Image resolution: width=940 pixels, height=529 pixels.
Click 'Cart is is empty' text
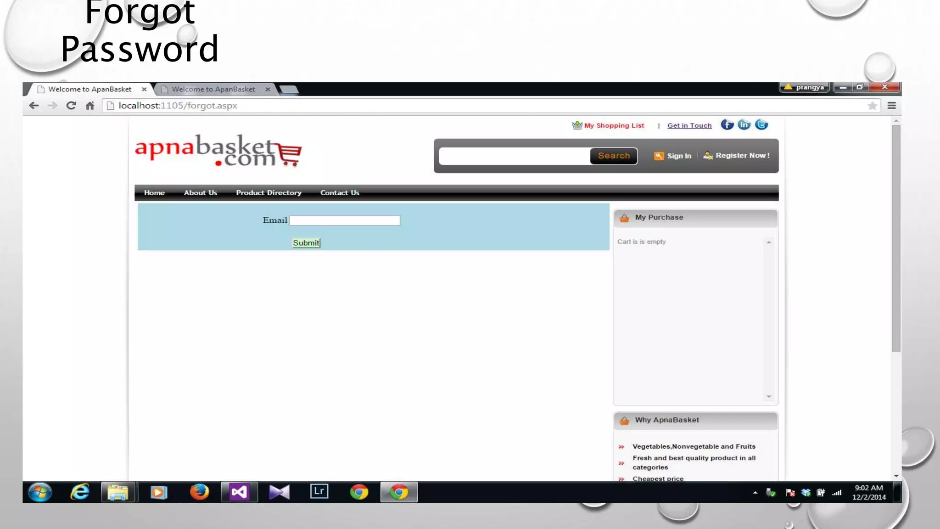coord(641,242)
